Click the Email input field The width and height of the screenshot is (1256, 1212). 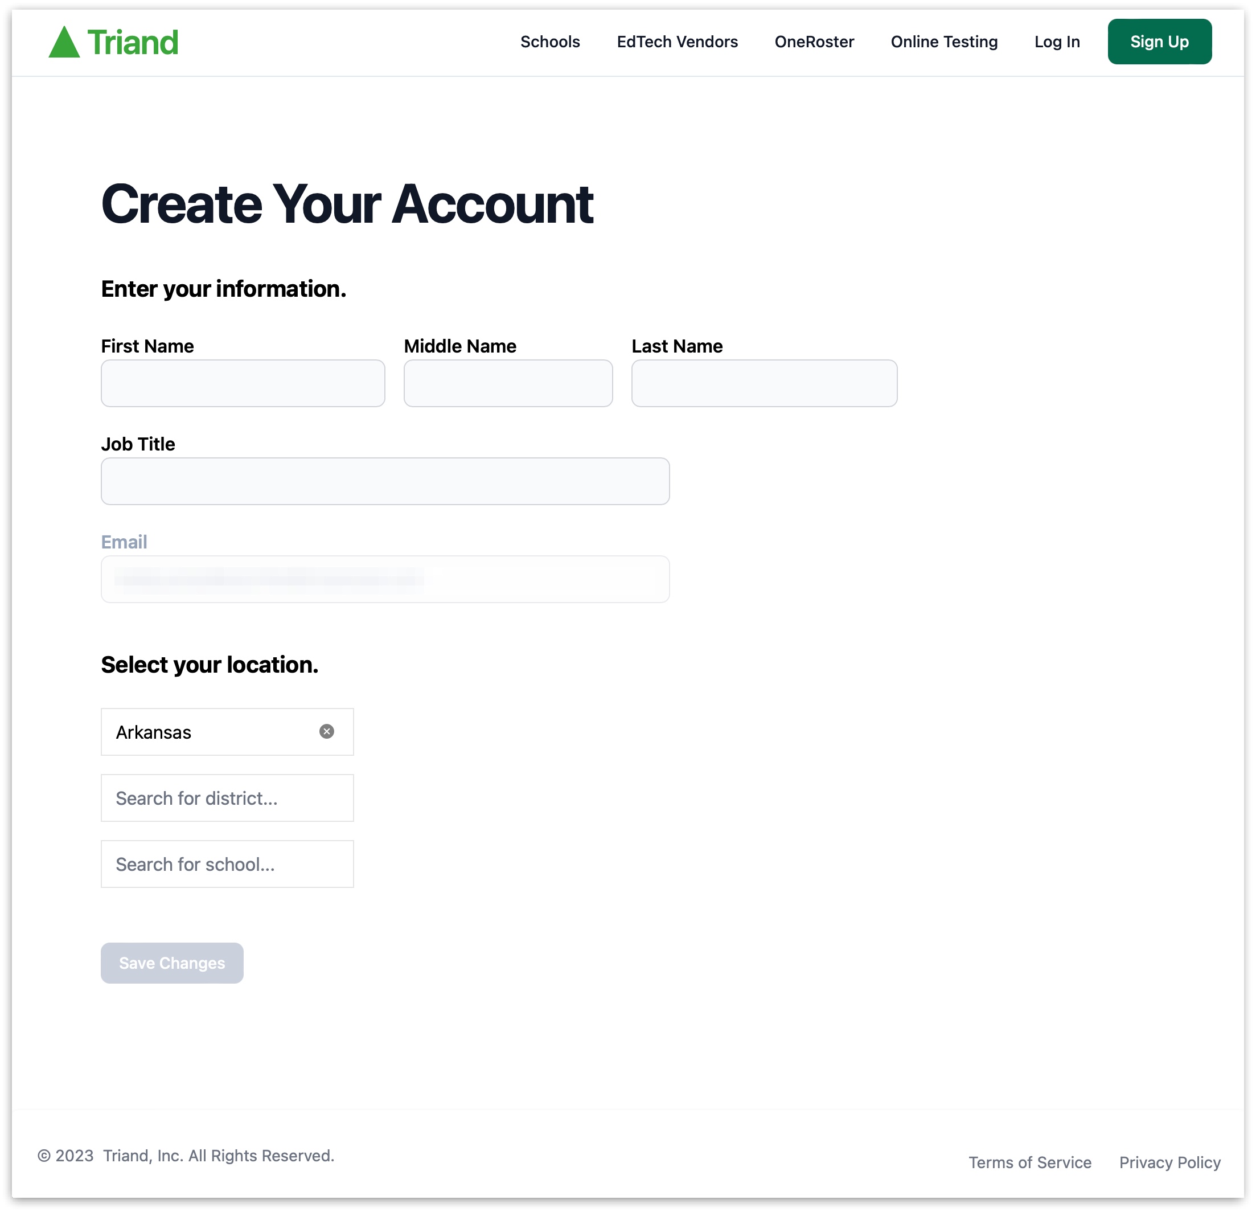pos(386,579)
